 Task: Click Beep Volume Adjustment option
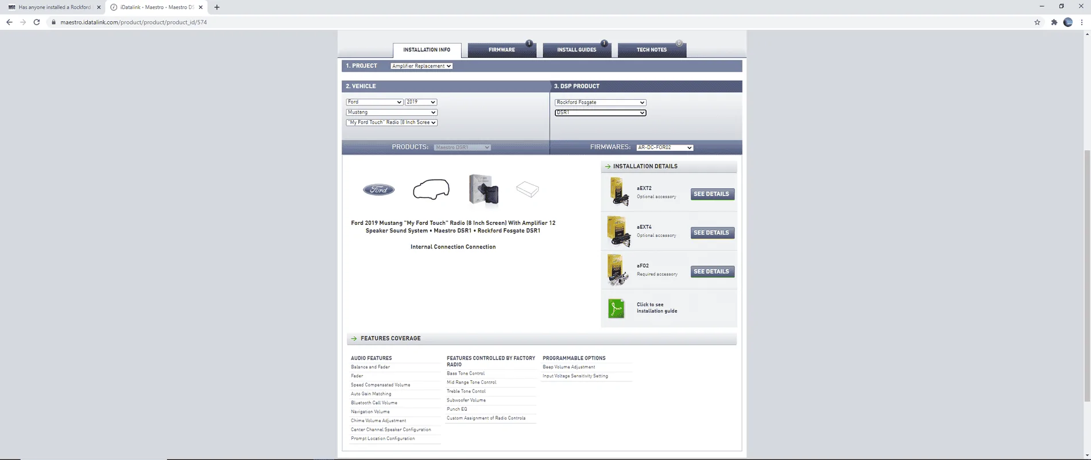click(568, 367)
